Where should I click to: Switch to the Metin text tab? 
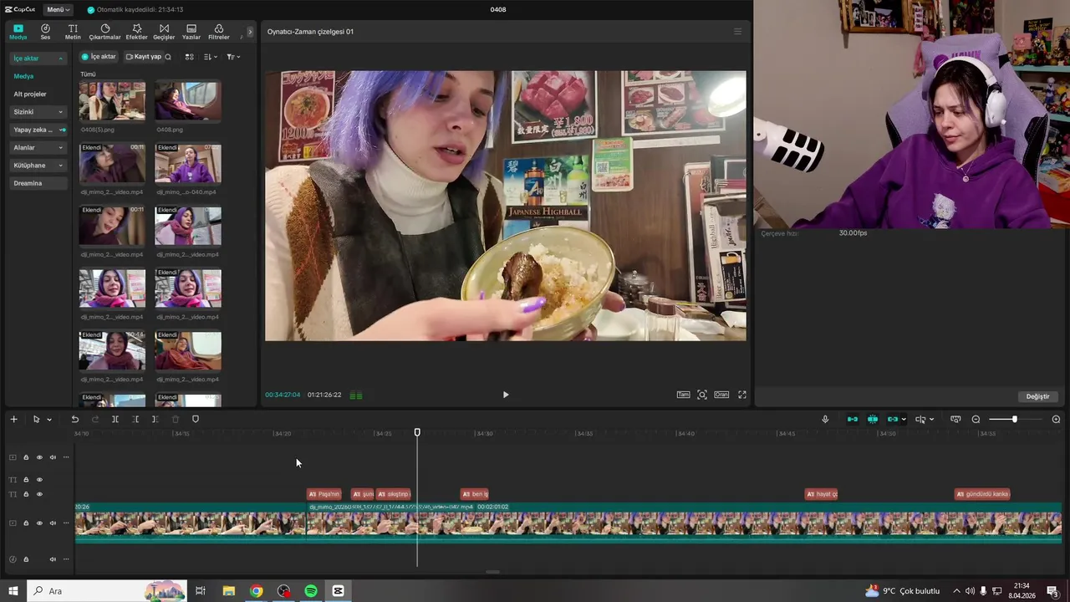click(73, 32)
